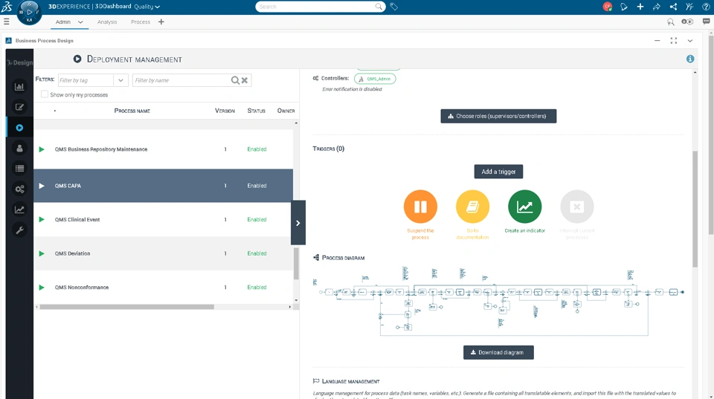
Task: Click the tag icon beside search
Action: tap(394, 7)
